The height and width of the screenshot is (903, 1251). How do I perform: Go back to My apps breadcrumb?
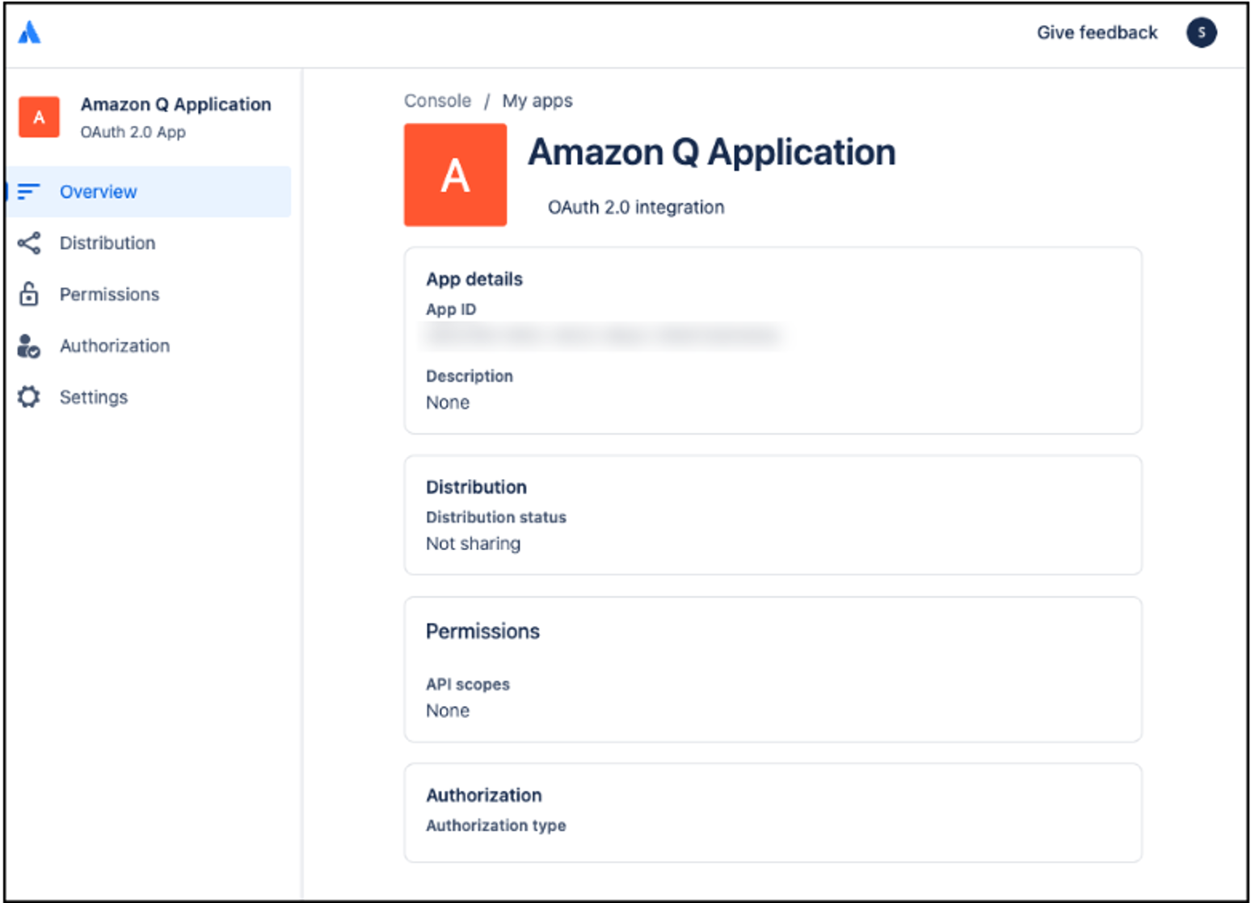point(537,101)
